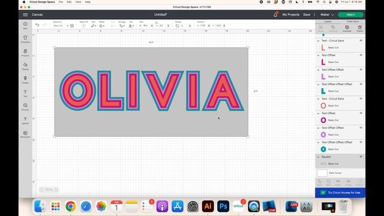
Task: Click the Select All icon
Action: (x=83, y=25)
